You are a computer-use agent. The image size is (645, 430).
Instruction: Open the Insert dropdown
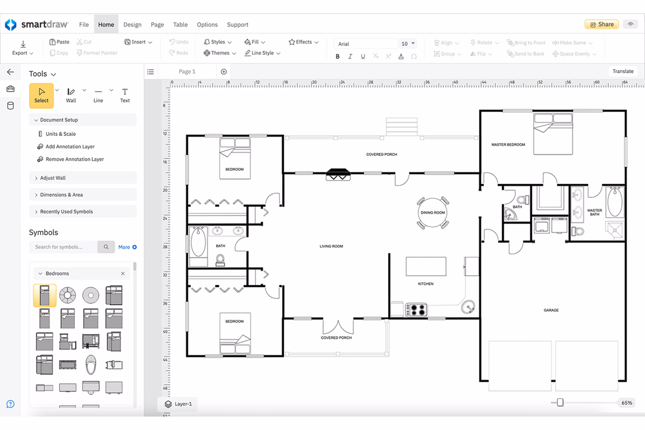138,42
